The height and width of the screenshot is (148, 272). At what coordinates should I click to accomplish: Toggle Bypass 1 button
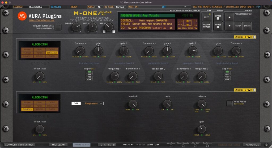point(218,17)
